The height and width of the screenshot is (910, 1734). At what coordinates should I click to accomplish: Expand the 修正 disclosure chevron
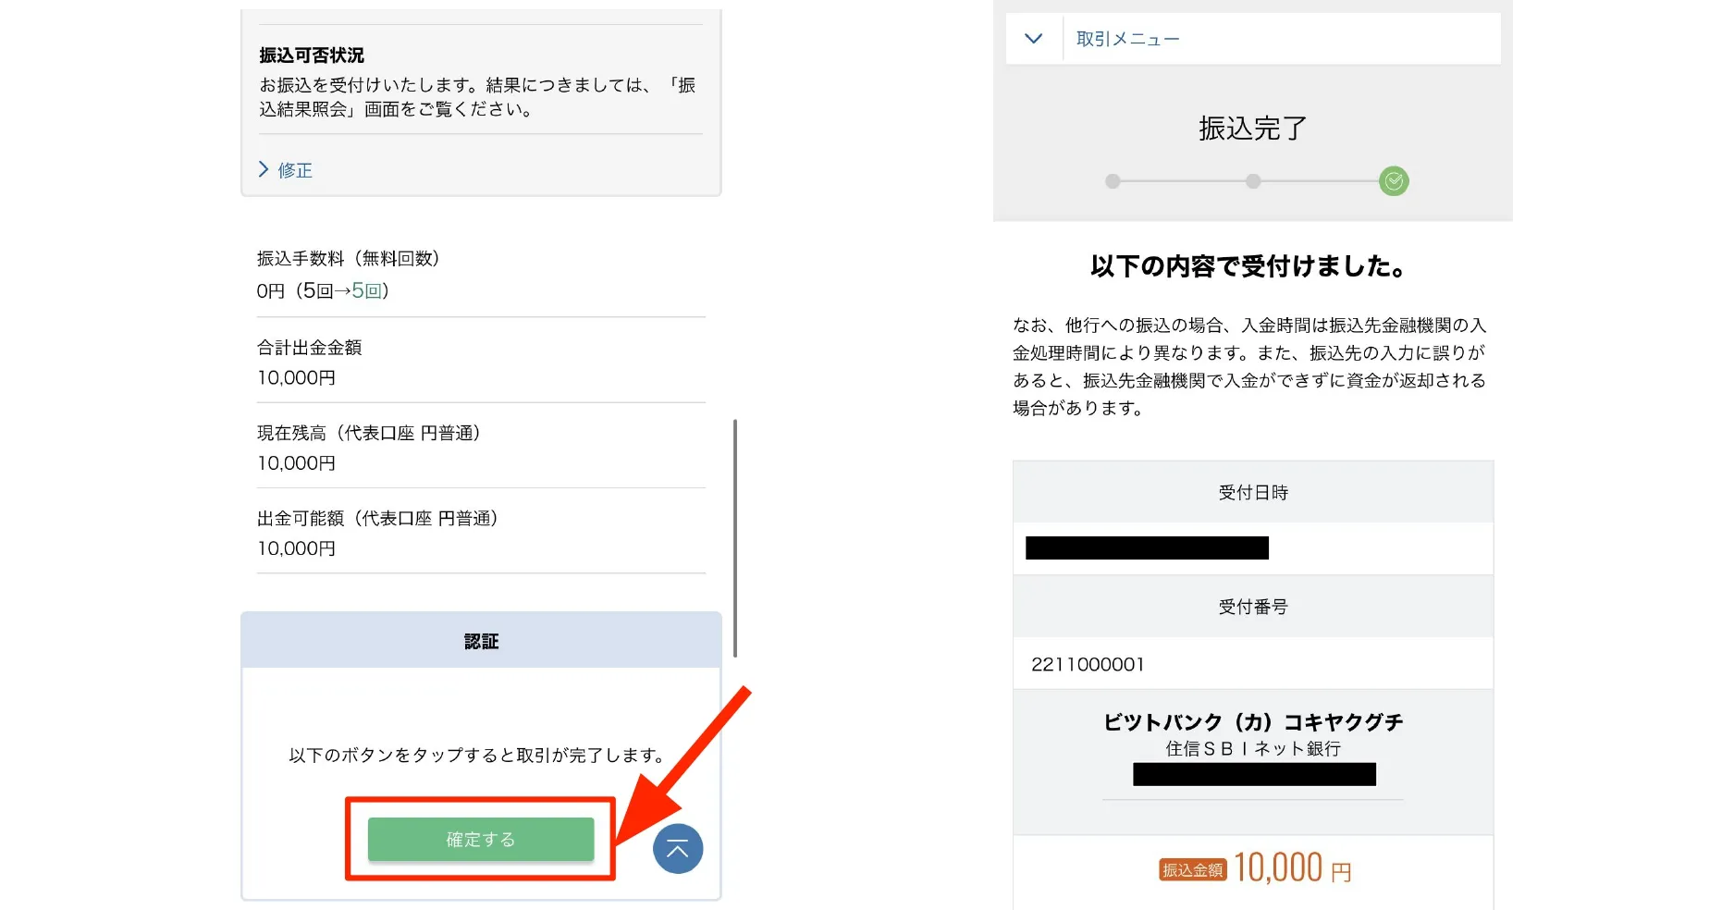pos(263,169)
